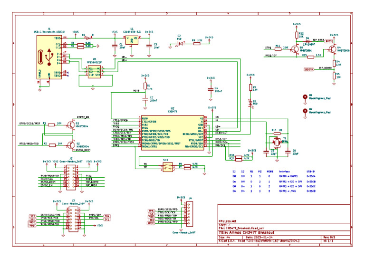Click the ESP32_EN net label at Q1
The image size is (365, 258).
click(x=83, y=117)
